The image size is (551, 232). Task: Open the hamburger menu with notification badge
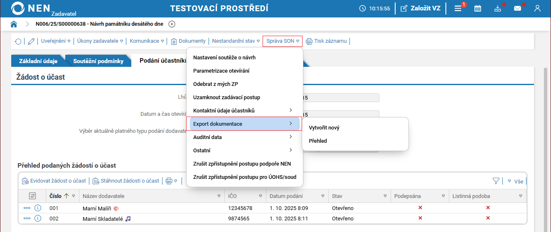click(x=458, y=8)
